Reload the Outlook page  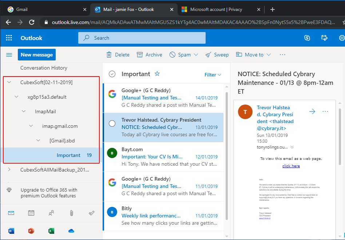[32, 22]
